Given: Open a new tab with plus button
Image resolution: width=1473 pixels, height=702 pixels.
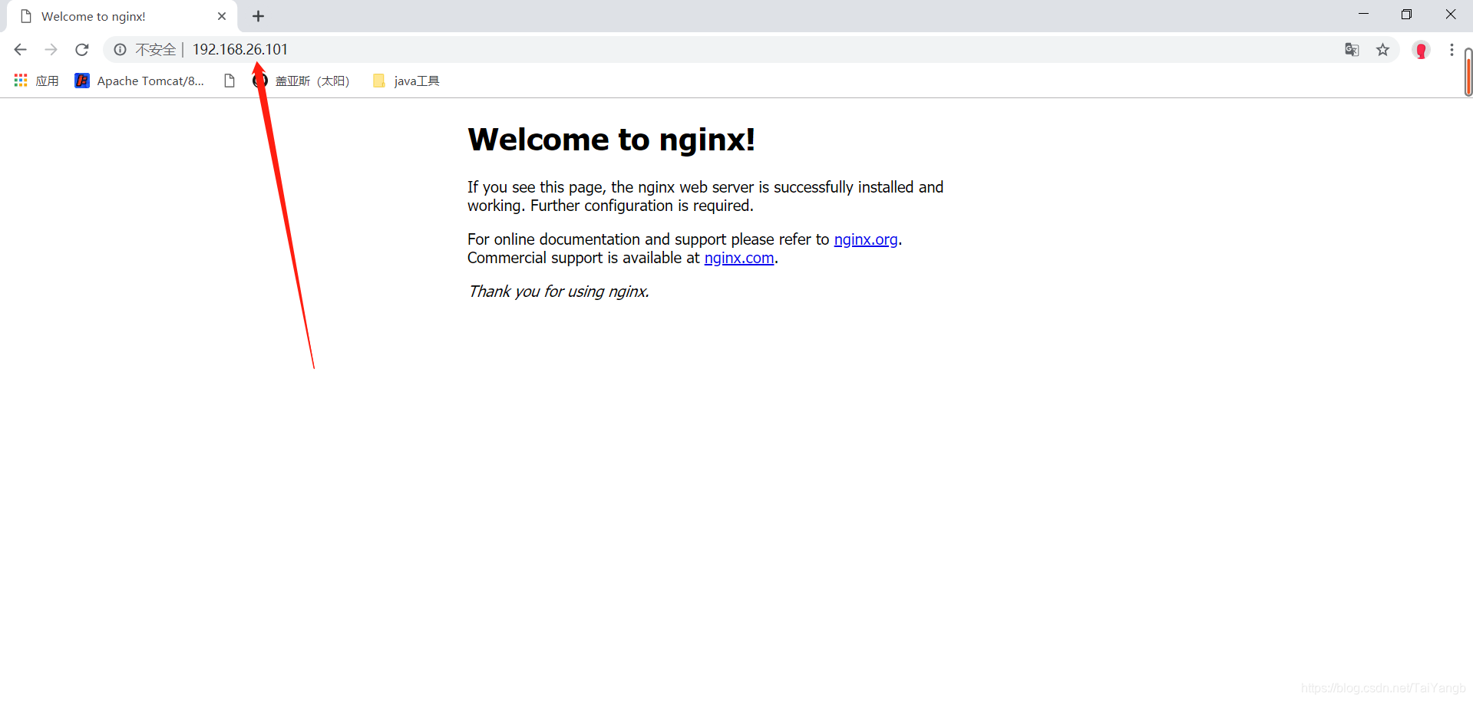Looking at the screenshot, I should click(258, 16).
